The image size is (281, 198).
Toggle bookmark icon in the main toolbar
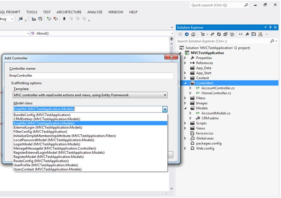64,19
